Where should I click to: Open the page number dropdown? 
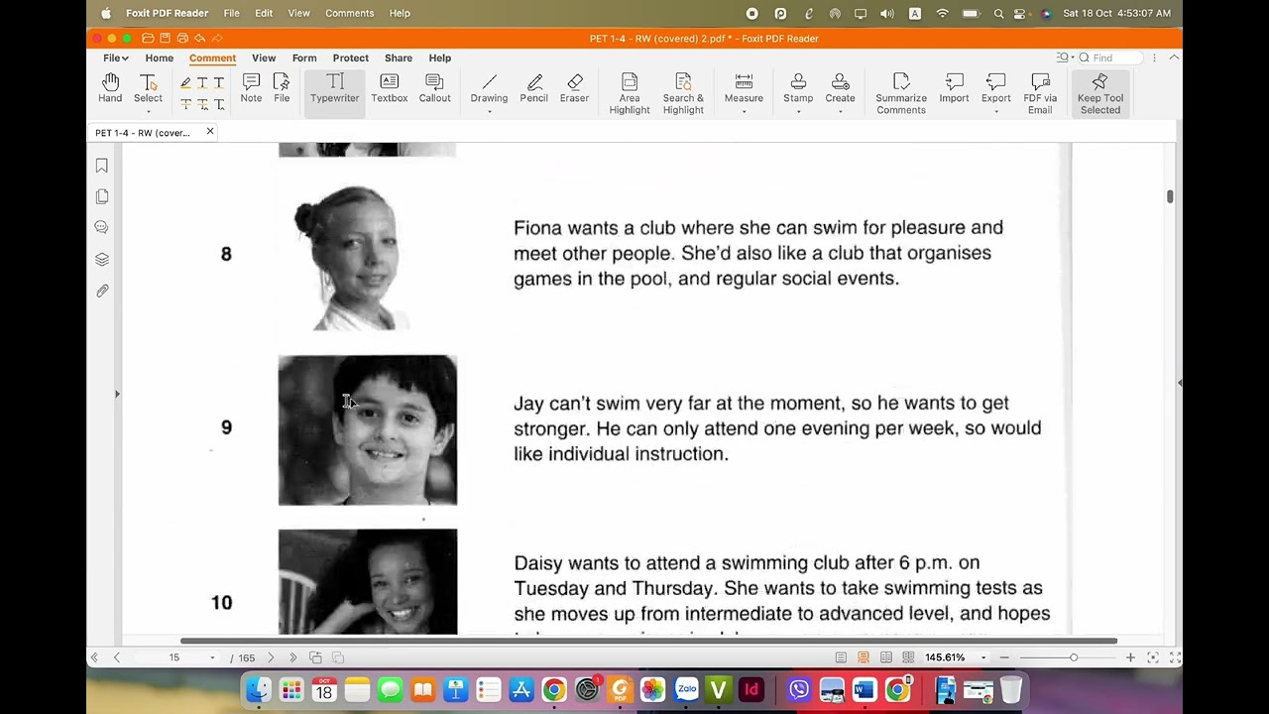(x=212, y=657)
